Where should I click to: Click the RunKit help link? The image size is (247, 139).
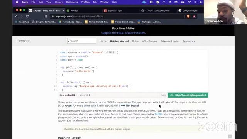point(164,95)
